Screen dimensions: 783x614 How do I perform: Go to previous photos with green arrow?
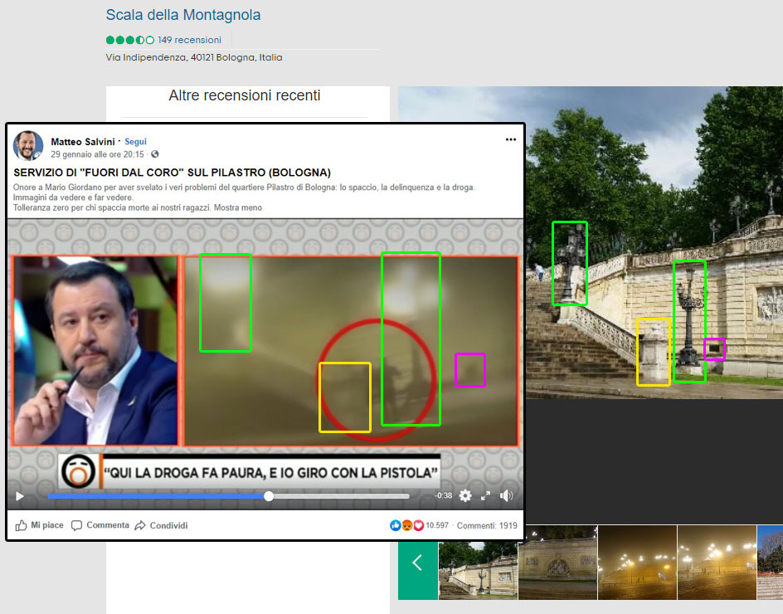point(418,562)
